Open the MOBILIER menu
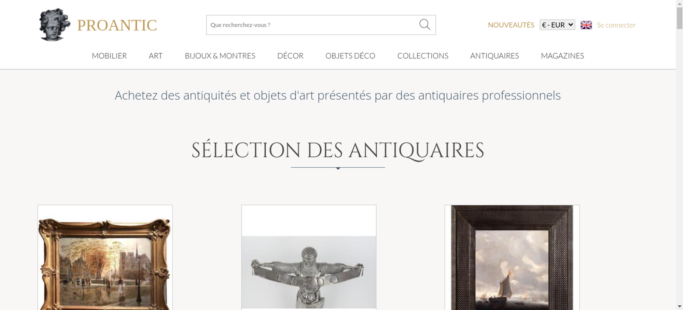Viewport: 683px width, 310px height. pos(109,56)
